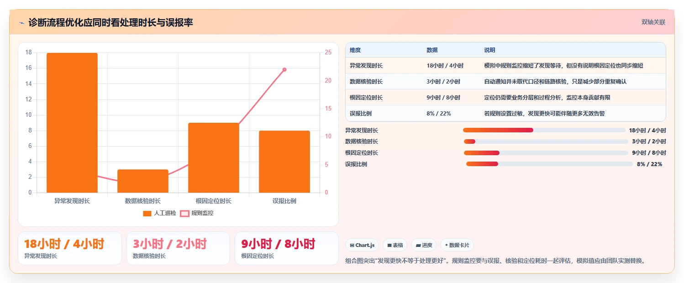Screen dimensions: 684x283
Task: Click the 异常发现时长 x-axis label
Action: 72,201
